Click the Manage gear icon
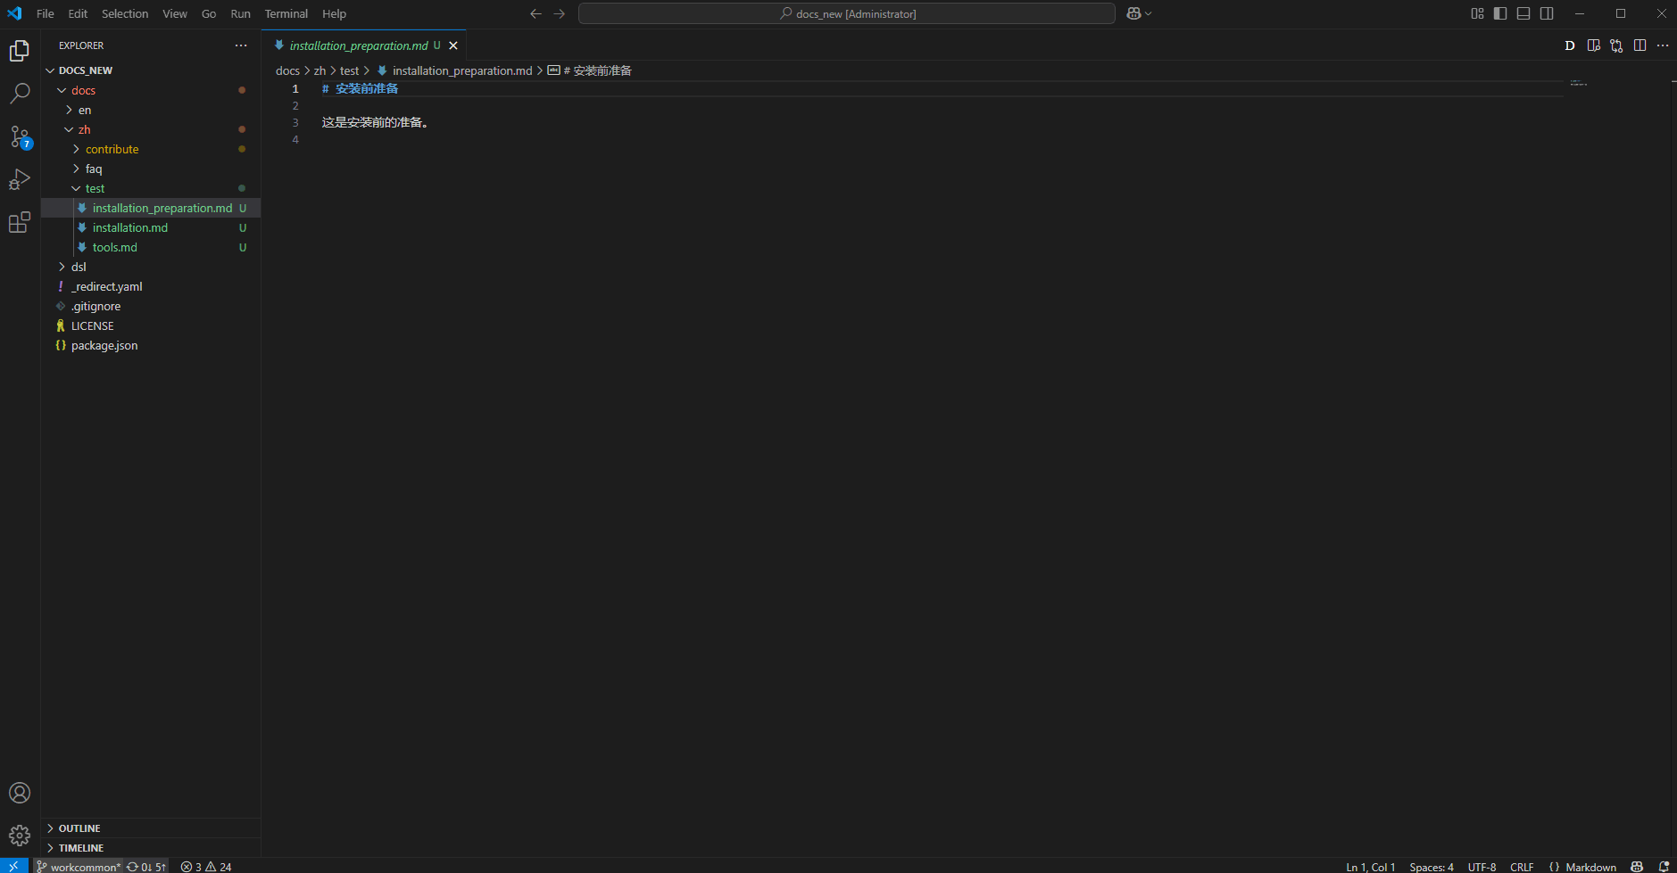 point(20,836)
